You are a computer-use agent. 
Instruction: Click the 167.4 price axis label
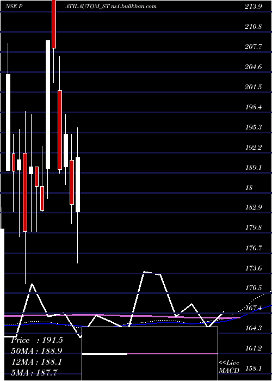(x=254, y=308)
